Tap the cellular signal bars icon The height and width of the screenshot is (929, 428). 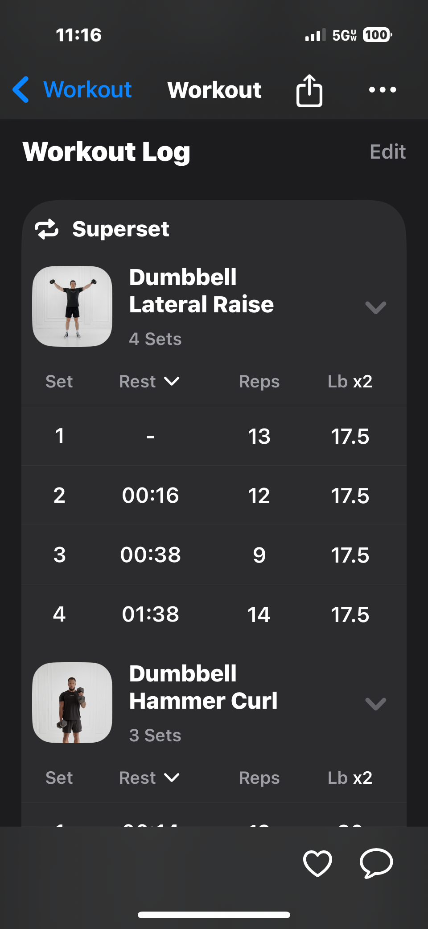point(315,35)
